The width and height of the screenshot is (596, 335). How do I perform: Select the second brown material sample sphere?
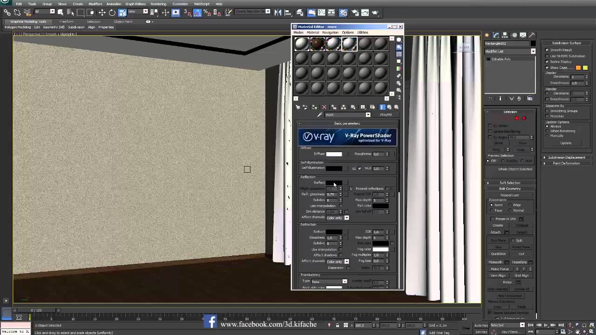pyautogui.click(x=318, y=44)
